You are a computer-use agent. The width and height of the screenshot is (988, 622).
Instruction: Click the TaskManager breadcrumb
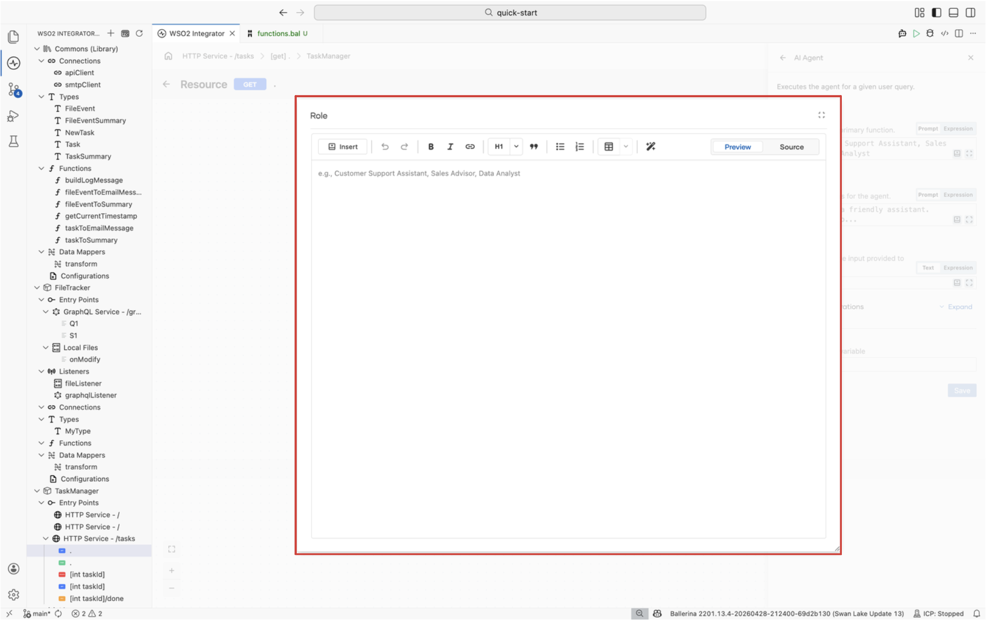pos(328,56)
